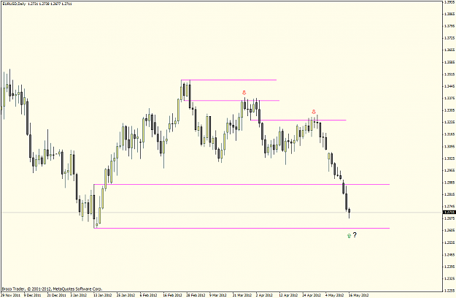Click the 1.3025 price scale label
The width and height of the screenshot is (456, 298).
[x=449, y=158]
